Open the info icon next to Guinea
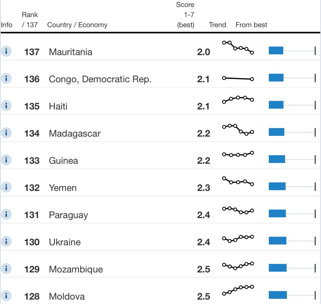Viewport: 321px width, 304px height. pos(6,160)
